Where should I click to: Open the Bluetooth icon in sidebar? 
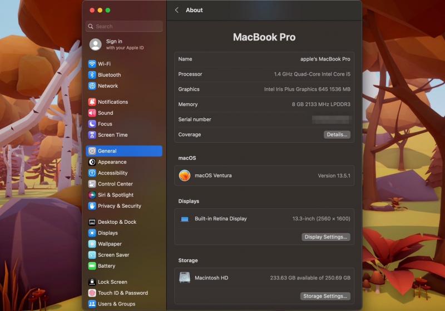point(92,75)
